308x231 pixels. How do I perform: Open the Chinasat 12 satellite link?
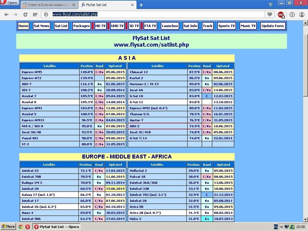[139, 72]
